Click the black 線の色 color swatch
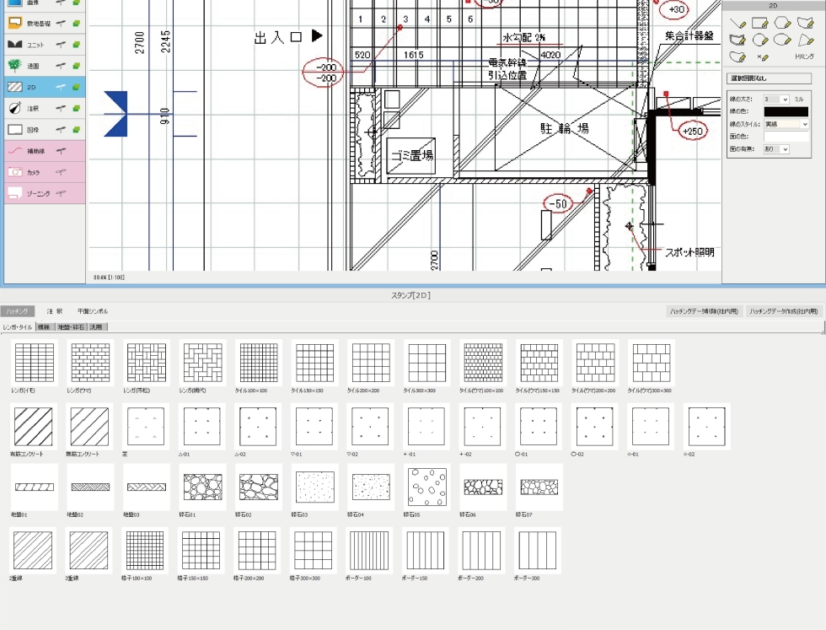Screen dimensions: 826x630 pos(786,111)
